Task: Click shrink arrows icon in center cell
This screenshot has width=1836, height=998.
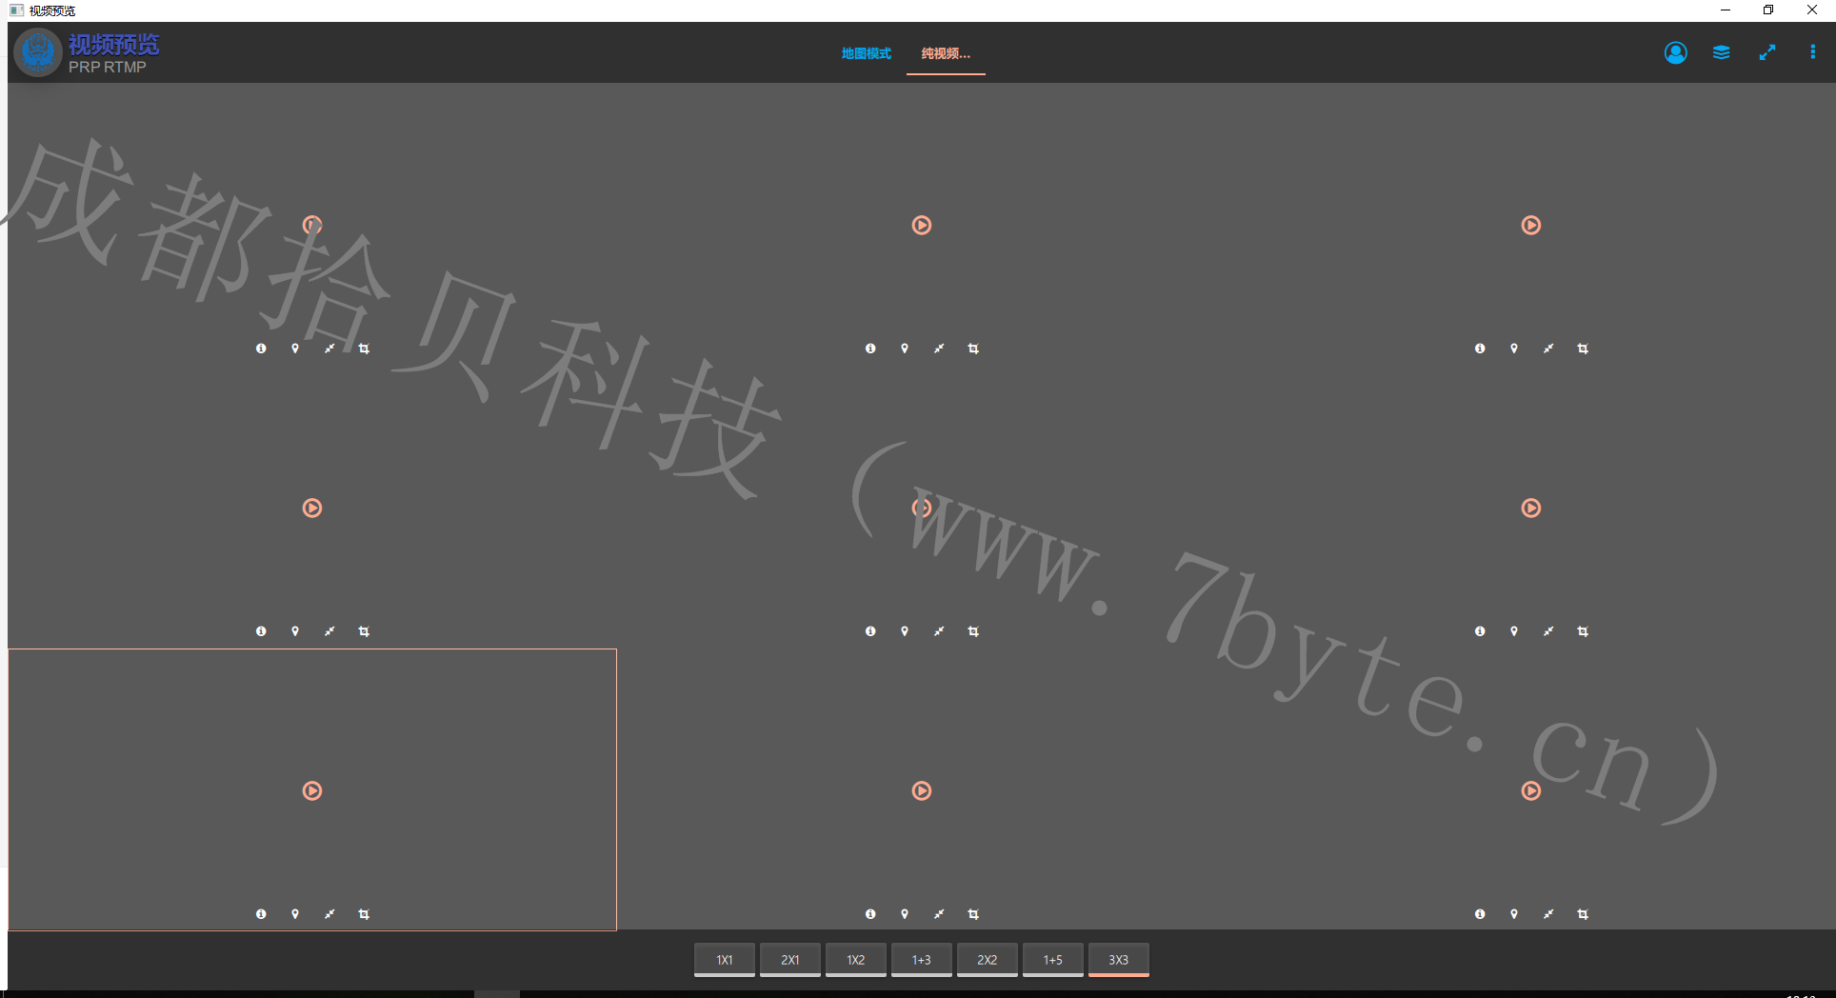Action: tap(939, 631)
